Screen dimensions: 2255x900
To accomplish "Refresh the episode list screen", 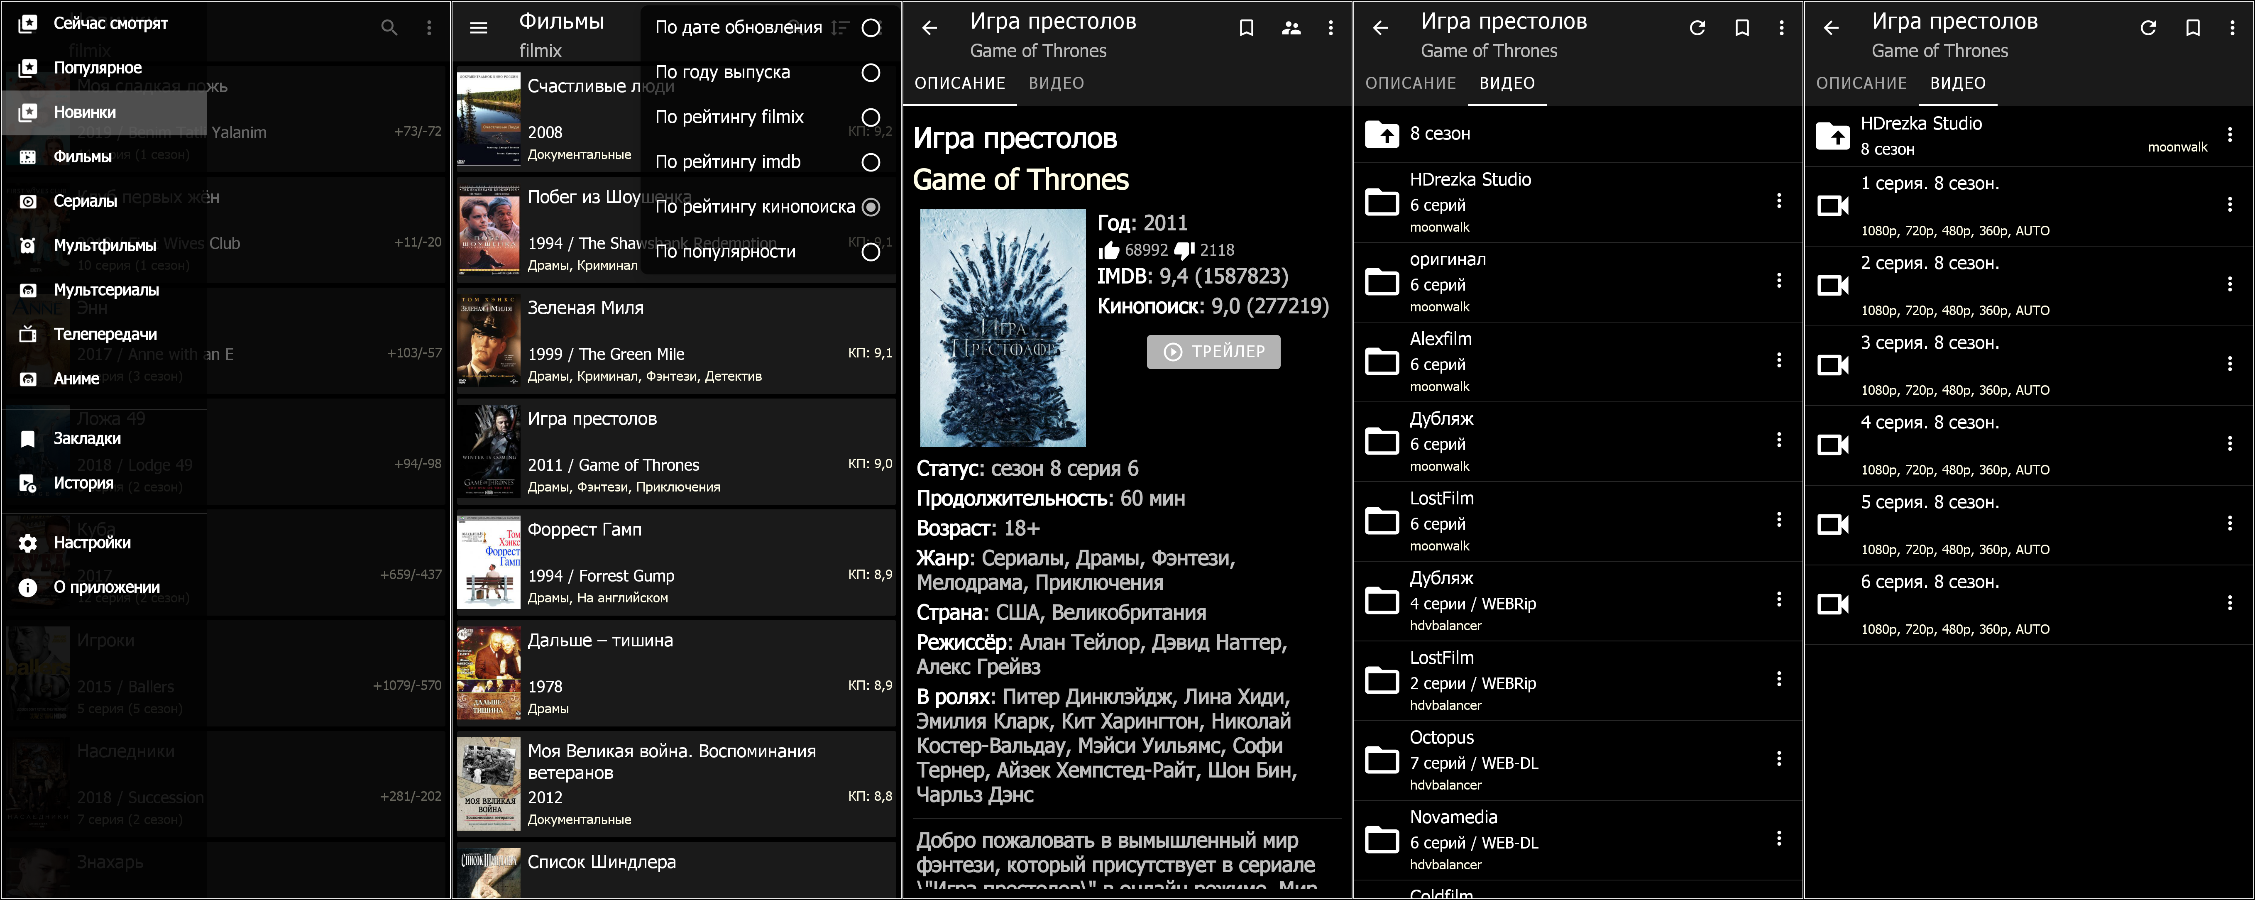I will (2148, 28).
